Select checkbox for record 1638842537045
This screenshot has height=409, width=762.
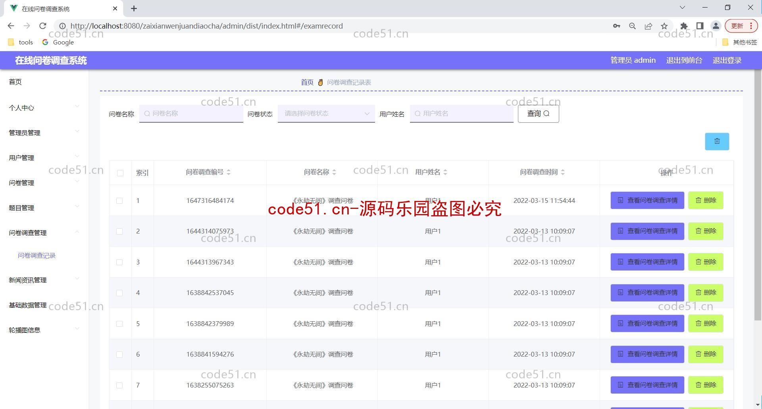click(x=119, y=293)
